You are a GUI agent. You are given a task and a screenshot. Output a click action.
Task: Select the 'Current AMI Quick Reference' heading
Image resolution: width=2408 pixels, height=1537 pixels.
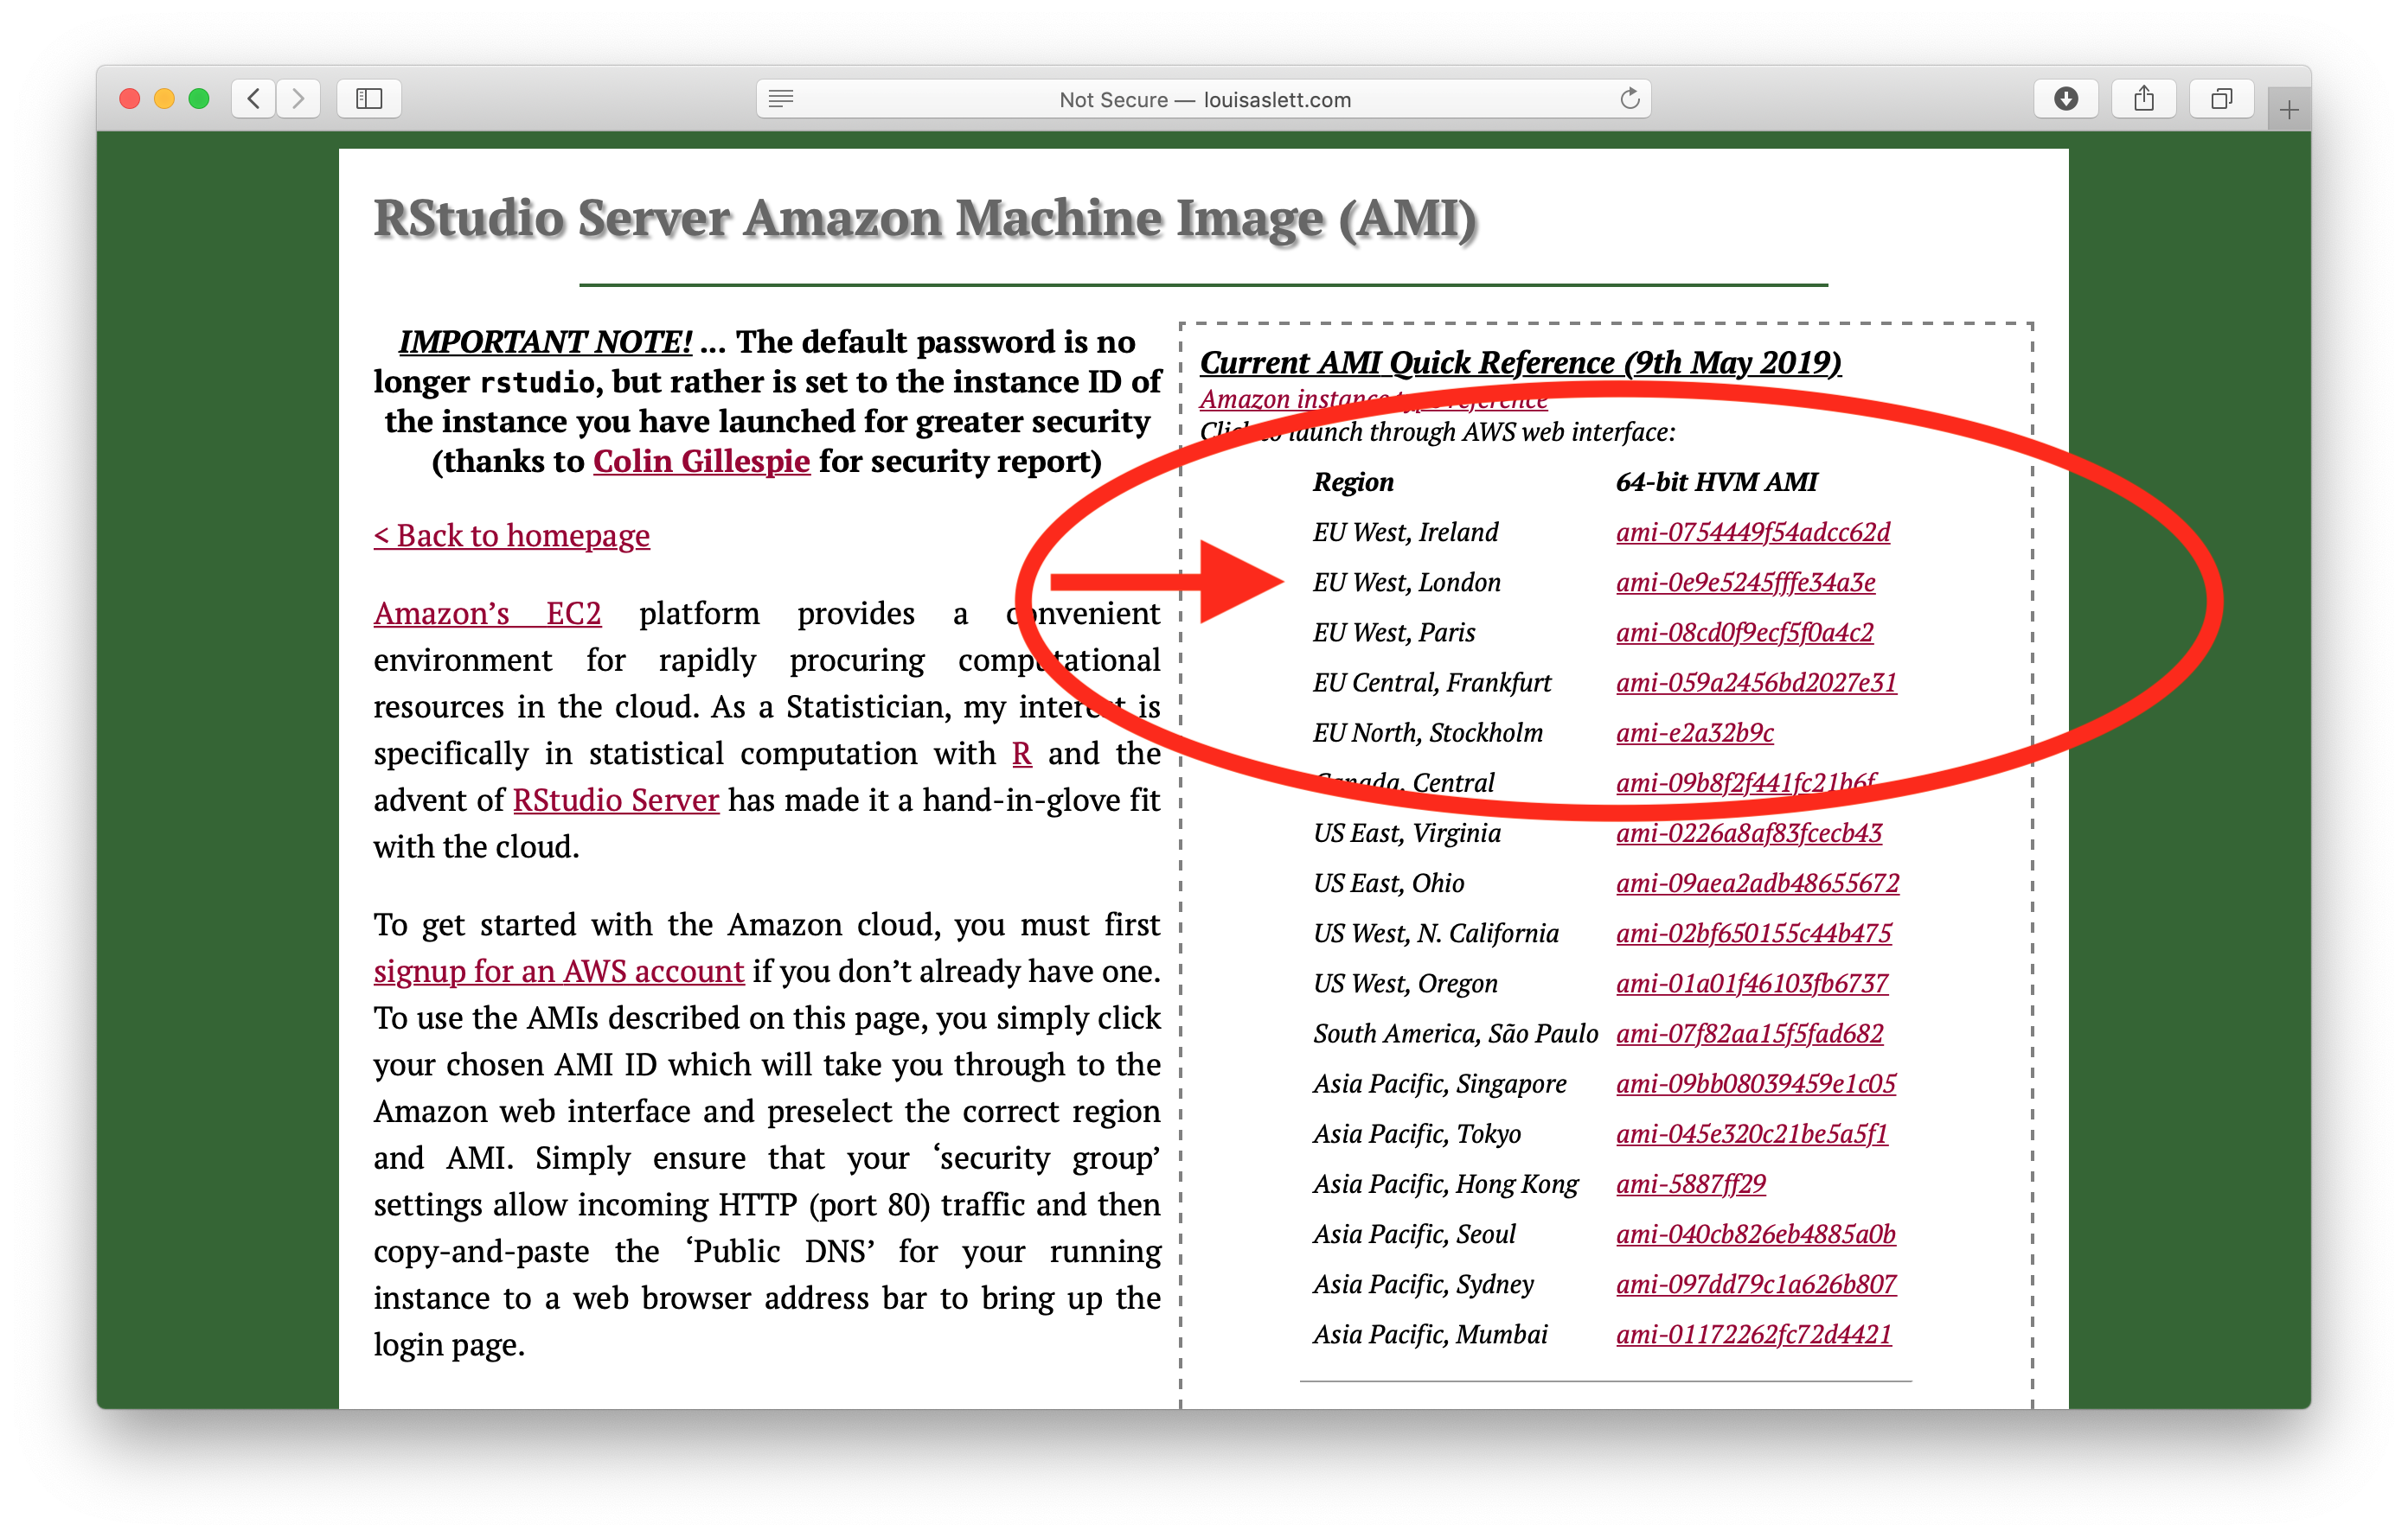point(1519,363)
